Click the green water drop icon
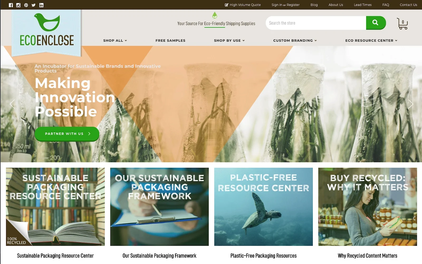Screen dimensions: 422x264 pos(215,15)
